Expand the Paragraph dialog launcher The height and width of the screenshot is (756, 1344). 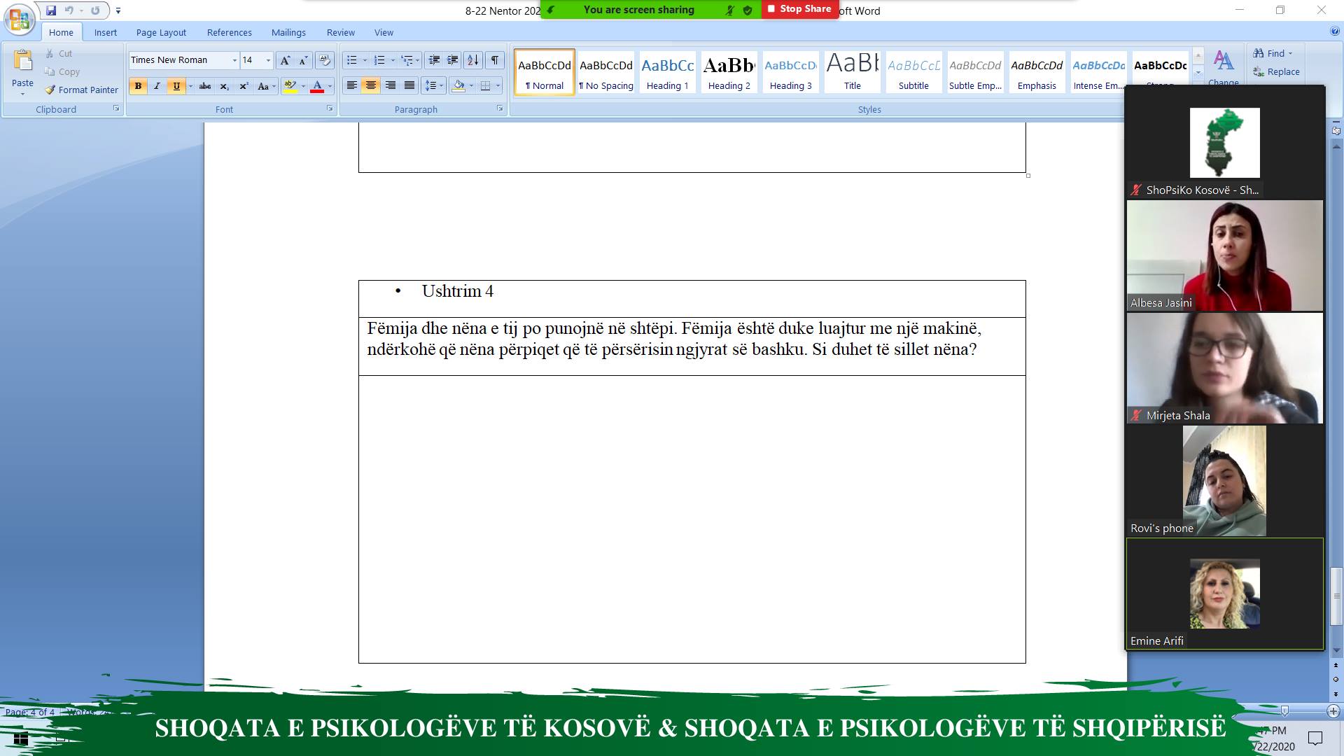(500, 108)
